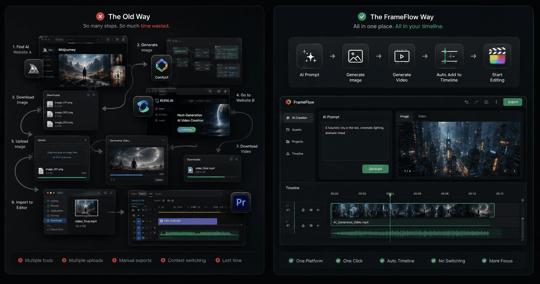This screenshot has height=284, width=540.
Task: Toggle V1 eye icon in Premiere timeline
Action: click(x=143, y=221)
